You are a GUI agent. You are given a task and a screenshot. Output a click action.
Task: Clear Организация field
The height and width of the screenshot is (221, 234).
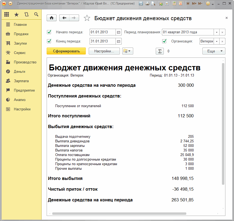pyautogui.click(x=222, y=41)
